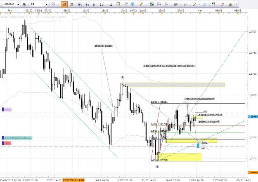
Task: Click the 'sl' label near blue arrow
Action: [x=203, y=148]
